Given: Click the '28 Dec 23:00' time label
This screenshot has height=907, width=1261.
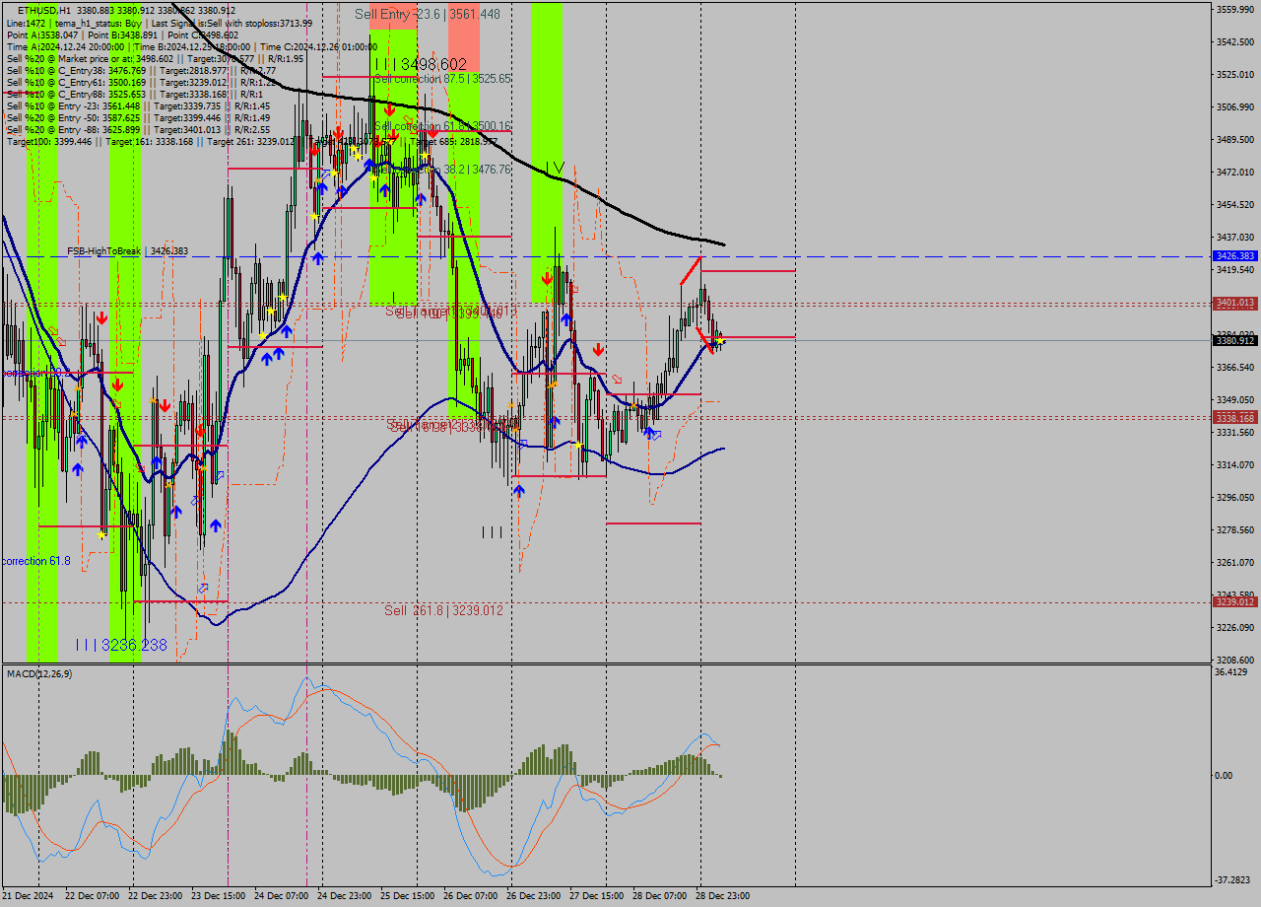Looking at the screenshot, I should point(723,896).
